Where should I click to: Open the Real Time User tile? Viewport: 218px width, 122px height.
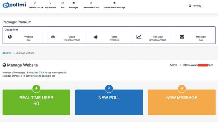click(x=36, y=102)
